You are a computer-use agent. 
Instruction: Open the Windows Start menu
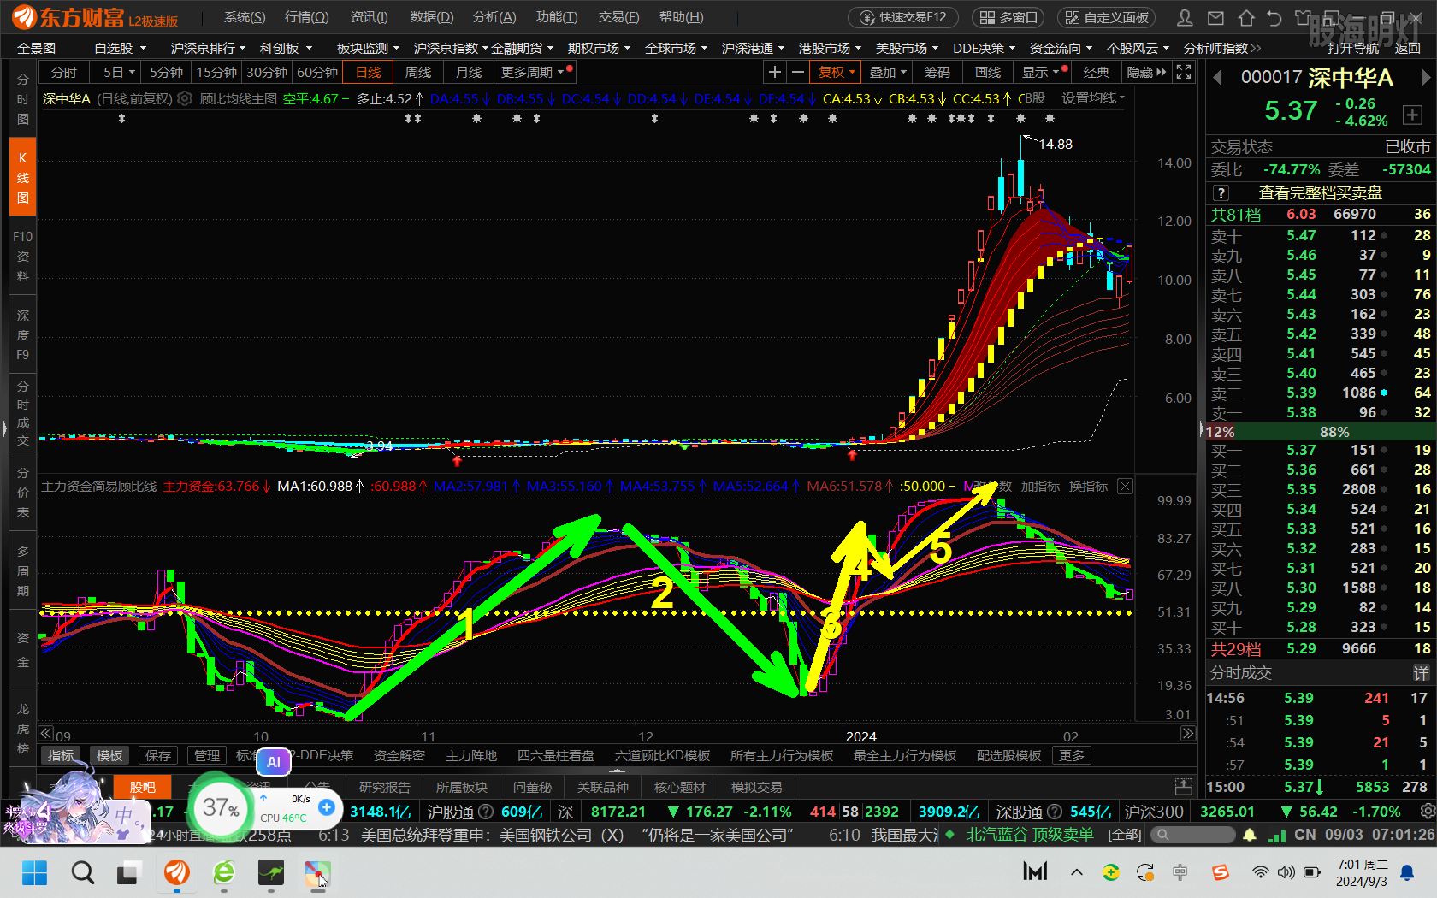[35, 872]
